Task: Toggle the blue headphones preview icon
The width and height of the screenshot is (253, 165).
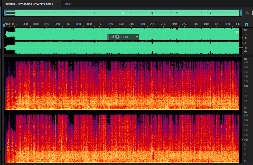Action: coord(246,24)
